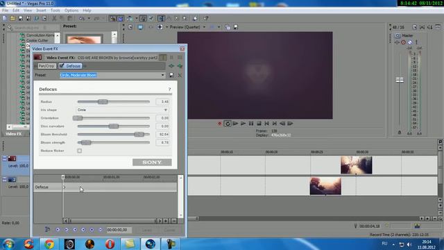The height and width of the screenshot is (250, 444).
Task: Open the Preview (Quarter) quality dropdown
Action: 204,27
